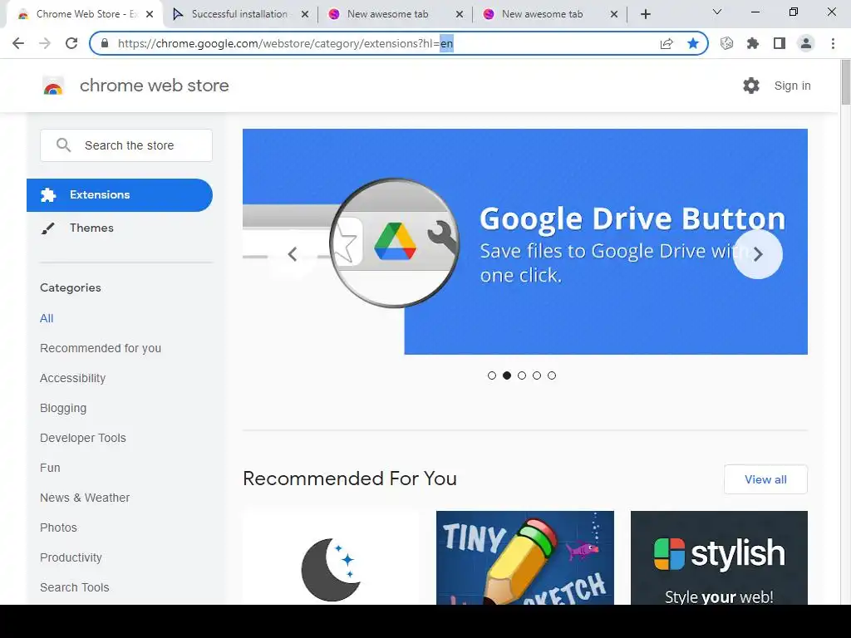
Task: Toggle the bookmark star in address bar
Action: 693,43
